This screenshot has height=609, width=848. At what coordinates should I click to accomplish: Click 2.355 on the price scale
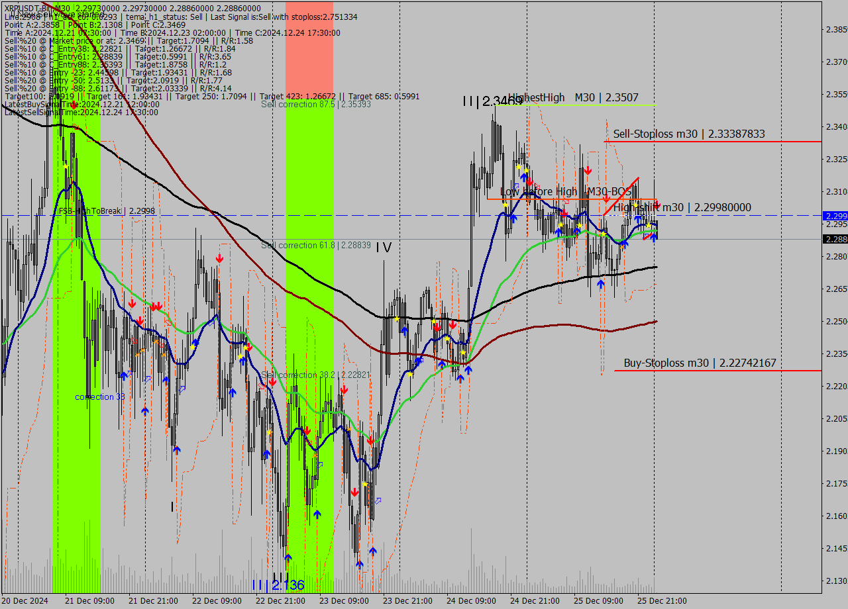836,94
